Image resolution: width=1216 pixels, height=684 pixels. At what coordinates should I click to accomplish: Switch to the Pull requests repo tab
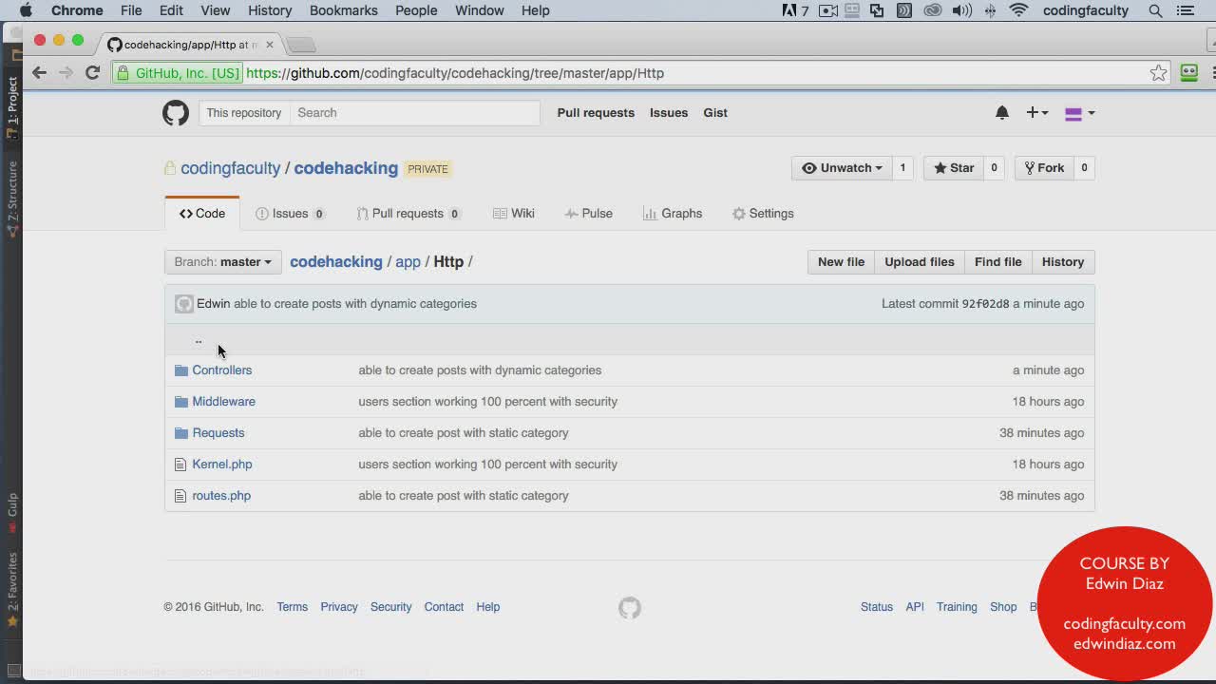pyautogui.click(x=408, y=214)
